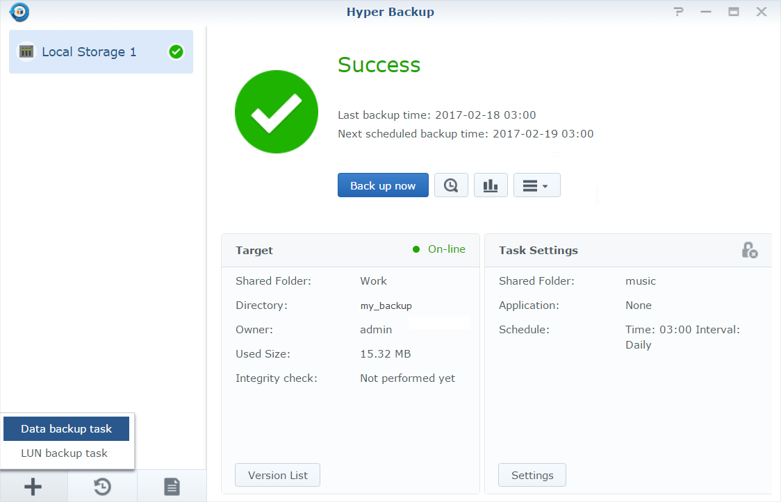
Task: Maximize the Hyper Backup window
Action: [733, 12]
